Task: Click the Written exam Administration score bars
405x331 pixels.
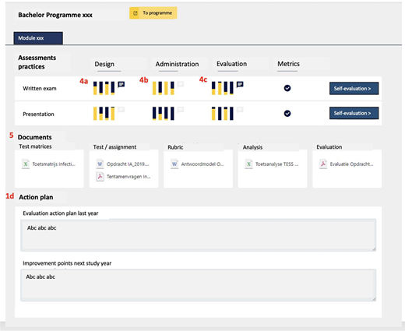Action: pyautogui.click(x=164, y=88)
